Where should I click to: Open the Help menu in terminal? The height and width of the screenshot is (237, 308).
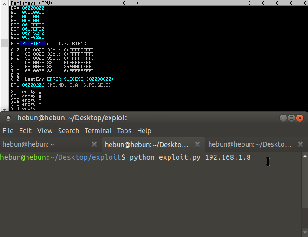click(144, 131)
